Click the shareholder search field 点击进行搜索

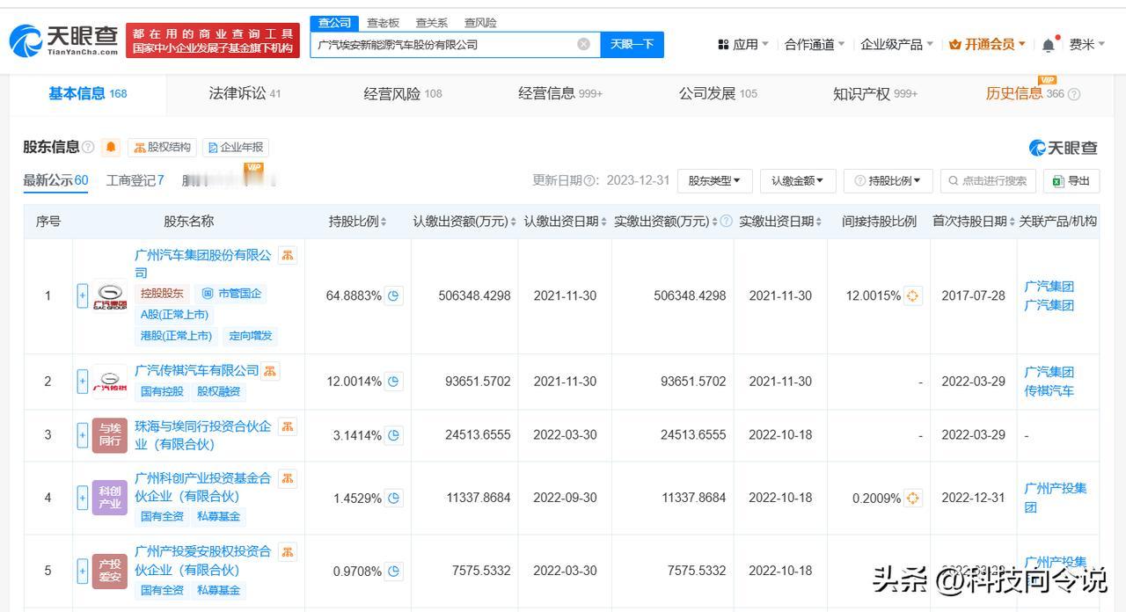click(x=988, y=181)
